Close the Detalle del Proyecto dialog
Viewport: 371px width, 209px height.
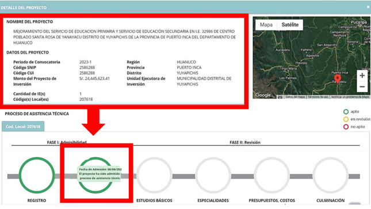tap(368, 7)
